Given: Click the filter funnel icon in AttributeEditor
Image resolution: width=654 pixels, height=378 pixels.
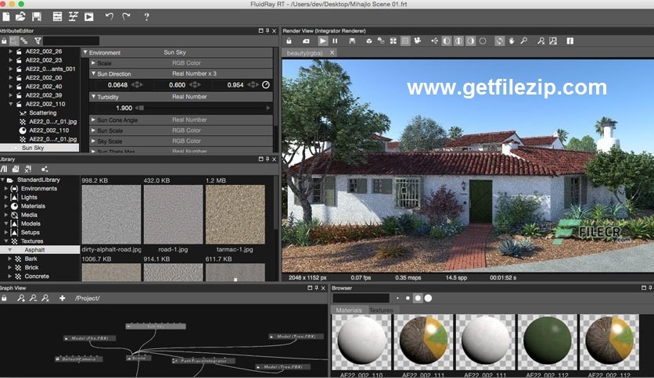Looking at the screenshot, I should (x=36, y=41).
